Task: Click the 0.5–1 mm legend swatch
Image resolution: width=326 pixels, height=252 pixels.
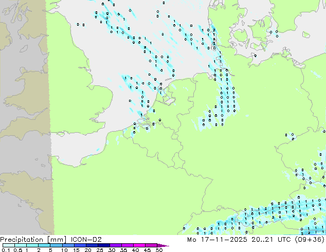Action: click(x=21, y=245)
